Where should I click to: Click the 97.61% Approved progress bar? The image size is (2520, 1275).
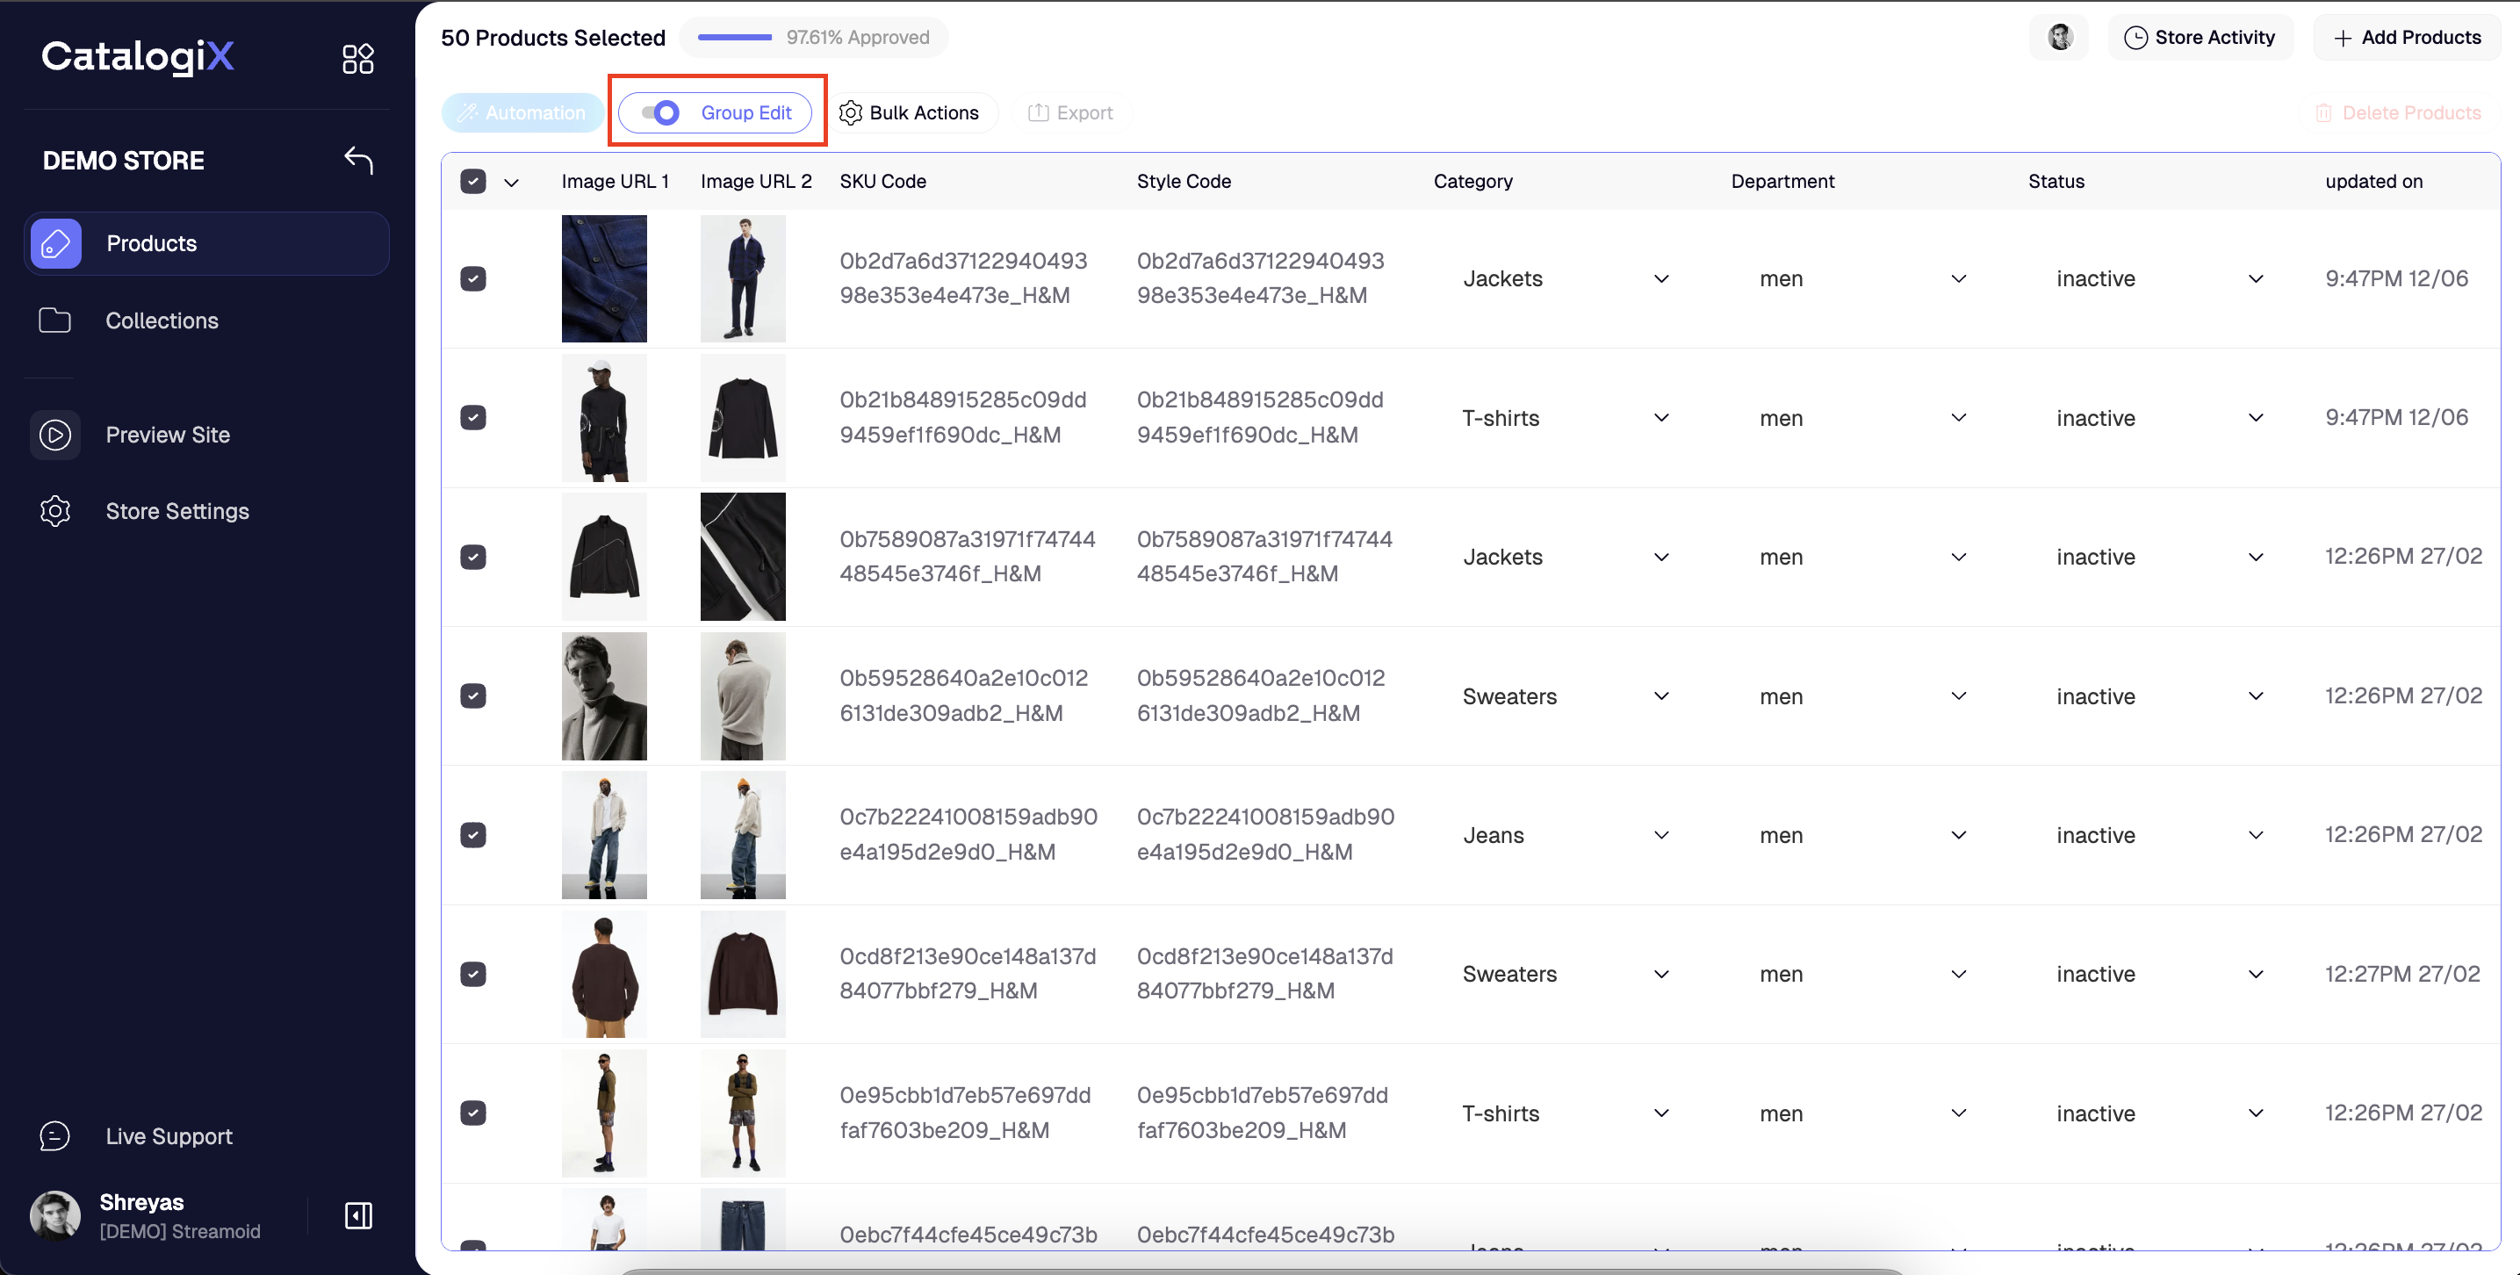pyautogui.click(x=735, y=37)
